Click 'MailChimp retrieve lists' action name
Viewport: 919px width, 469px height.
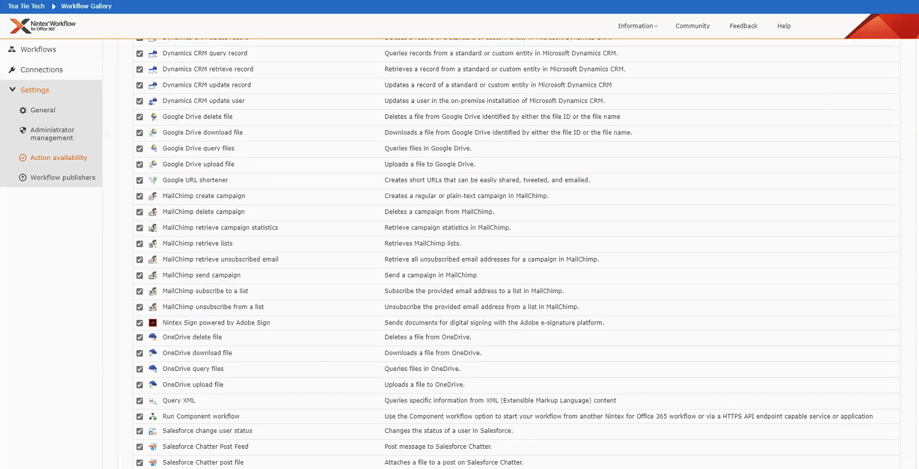tap(197, 244)
